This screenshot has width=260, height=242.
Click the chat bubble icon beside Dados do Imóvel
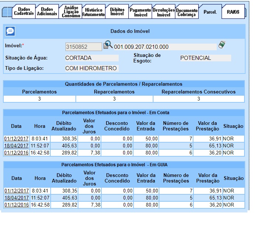pos(10,31)
